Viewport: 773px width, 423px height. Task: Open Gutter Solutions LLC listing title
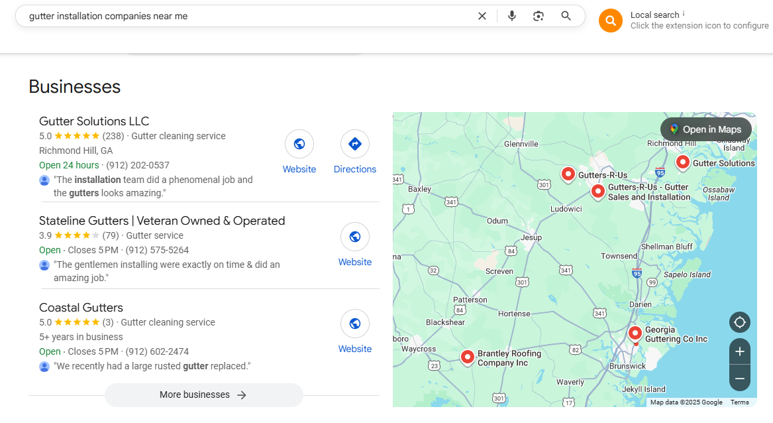click(94, 121)
